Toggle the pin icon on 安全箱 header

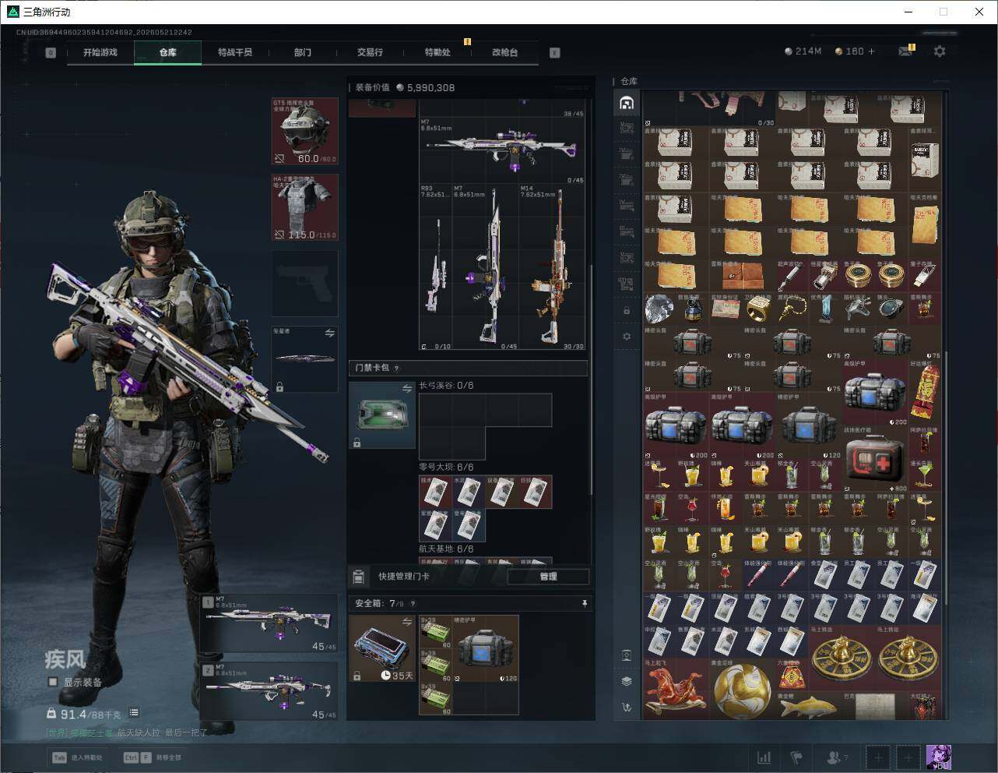(x=585, y=604)
